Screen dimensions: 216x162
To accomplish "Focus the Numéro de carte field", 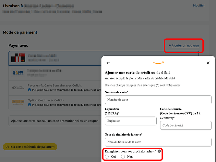I will 158,100.
